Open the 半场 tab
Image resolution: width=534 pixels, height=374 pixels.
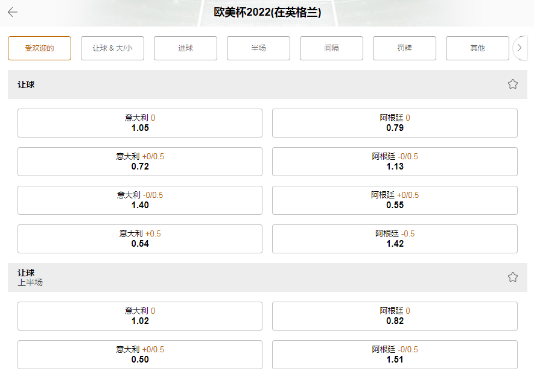pos(258,48)
